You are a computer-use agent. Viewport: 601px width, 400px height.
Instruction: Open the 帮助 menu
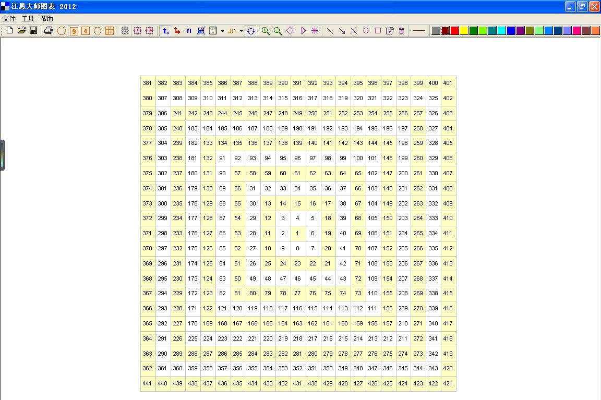(46, 18)
